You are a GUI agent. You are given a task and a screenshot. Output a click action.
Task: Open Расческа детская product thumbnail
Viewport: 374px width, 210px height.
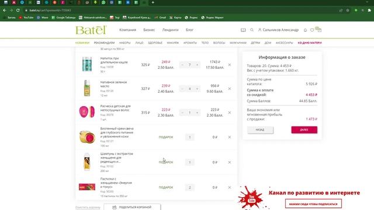pyautogui.click(x=87, y=111)
